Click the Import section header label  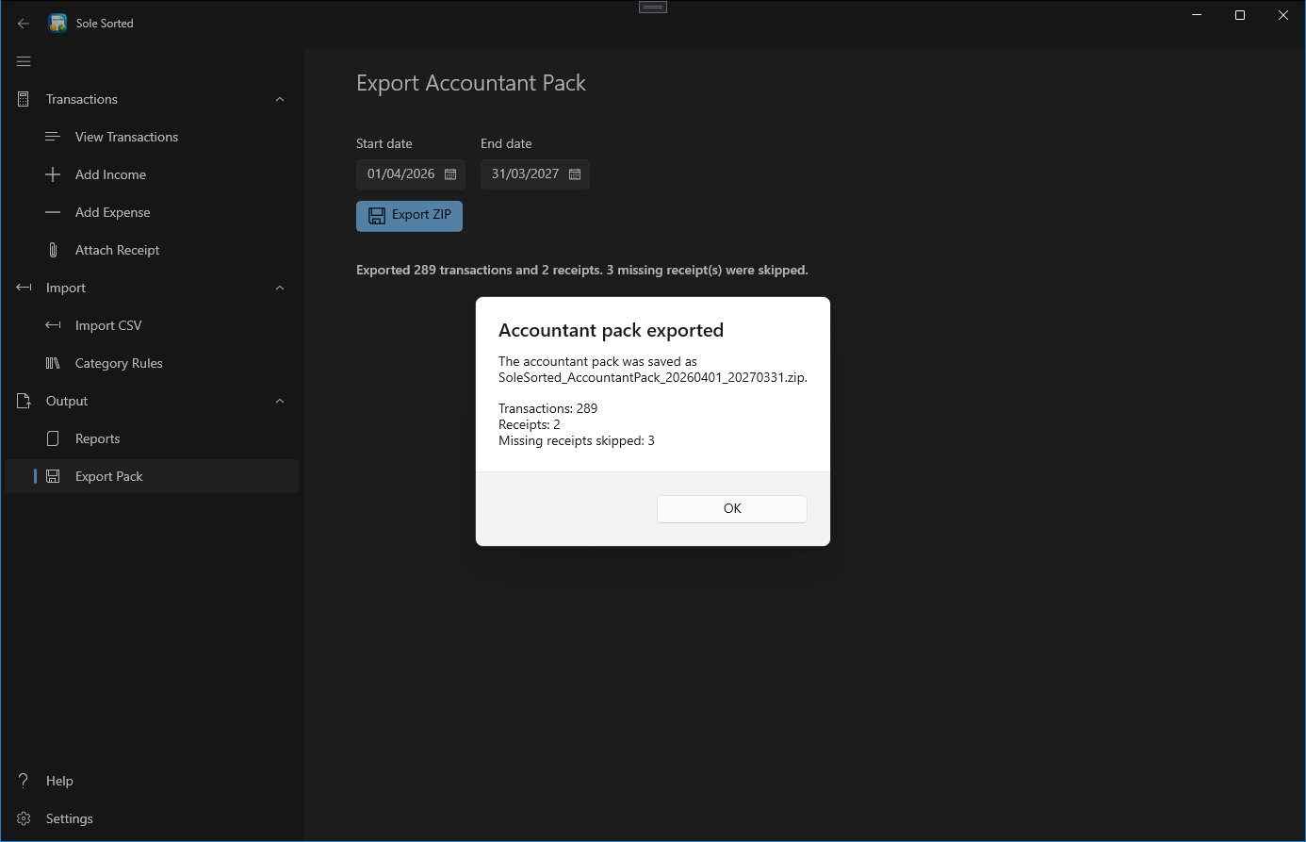tap(66, 288)
